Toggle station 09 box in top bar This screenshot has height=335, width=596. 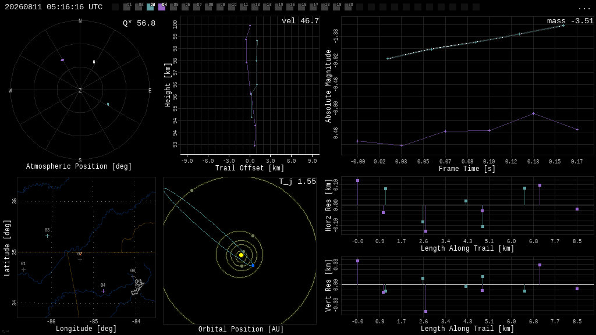coord(220,7)
